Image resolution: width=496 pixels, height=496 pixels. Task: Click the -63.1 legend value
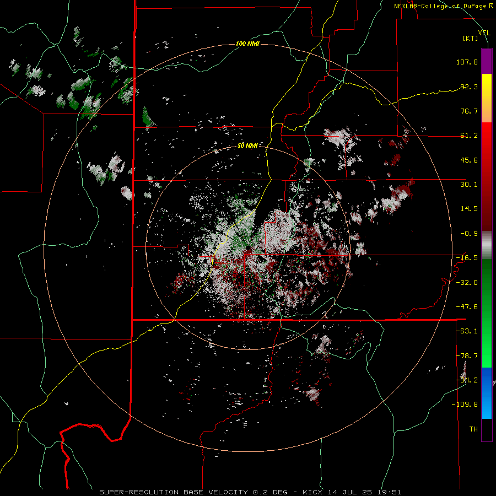pos(467,331)
